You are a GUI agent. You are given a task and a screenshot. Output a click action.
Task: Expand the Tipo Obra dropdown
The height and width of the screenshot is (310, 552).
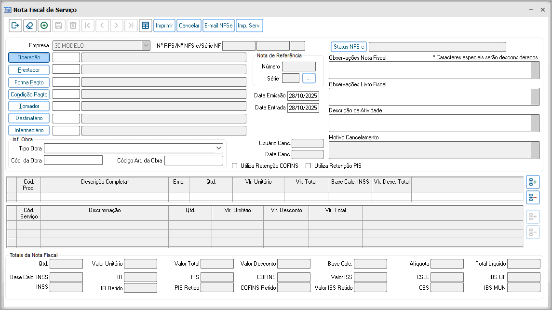[x=219, y=148]
